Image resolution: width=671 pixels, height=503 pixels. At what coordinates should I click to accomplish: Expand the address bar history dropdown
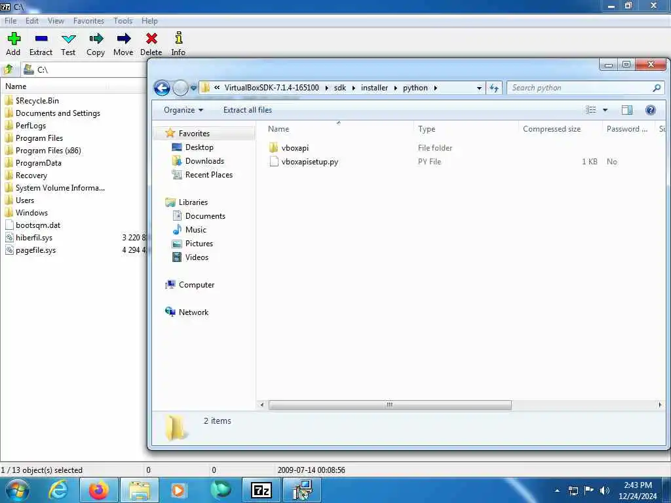(x=479, y=88)
